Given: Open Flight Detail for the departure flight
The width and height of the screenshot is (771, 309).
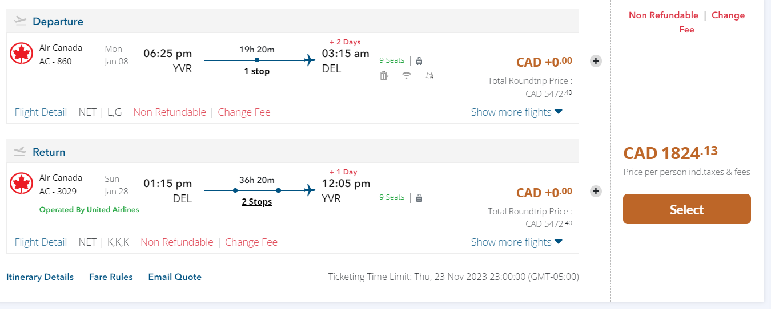Looking at the screenshot, I should pos(41,112).
